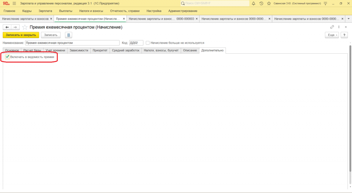The image size is (352, 193).
Task: Switch to the Расчет базы tab
Action: coord(32,50)
